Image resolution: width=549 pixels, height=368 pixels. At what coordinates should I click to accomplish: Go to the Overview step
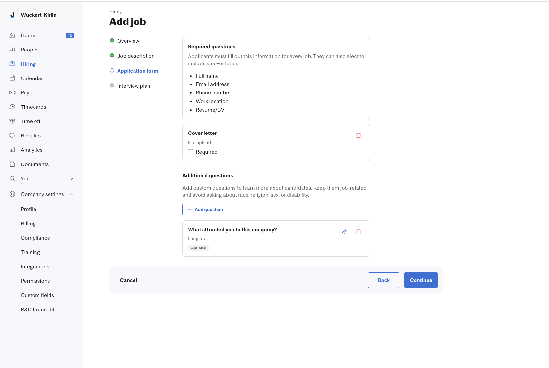[128, 41]
